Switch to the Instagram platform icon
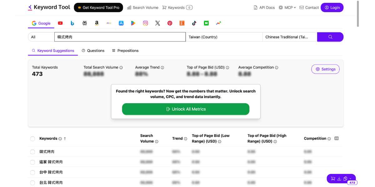375x187 pixels. click(145, 23)
